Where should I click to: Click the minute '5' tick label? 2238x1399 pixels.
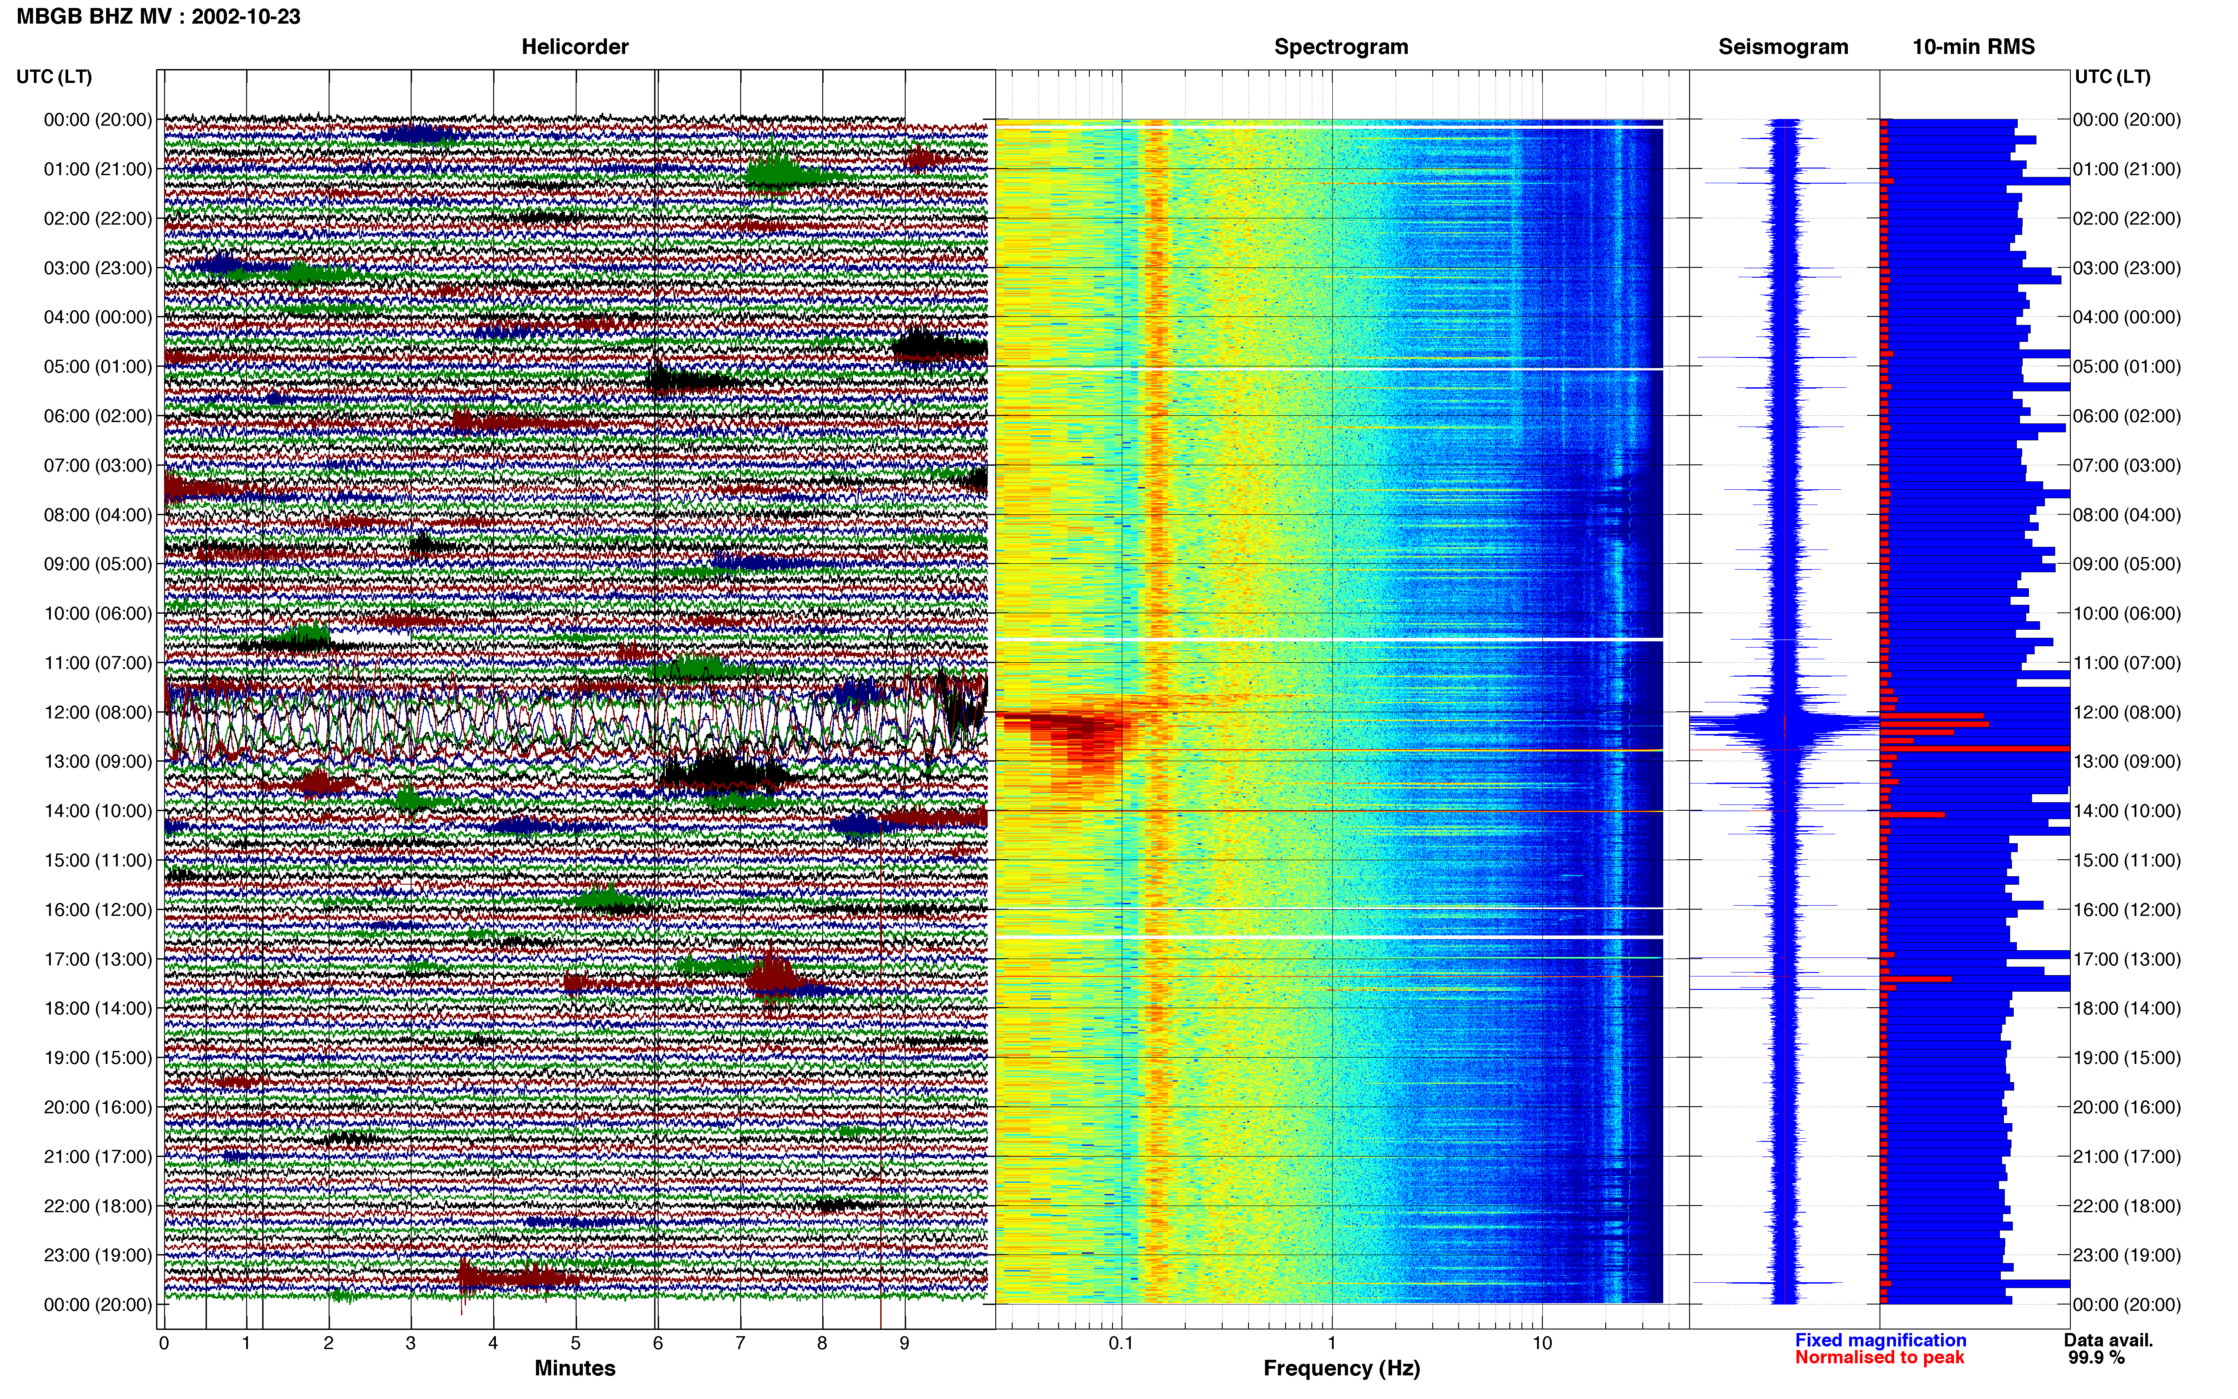(x=576, y=1343)
